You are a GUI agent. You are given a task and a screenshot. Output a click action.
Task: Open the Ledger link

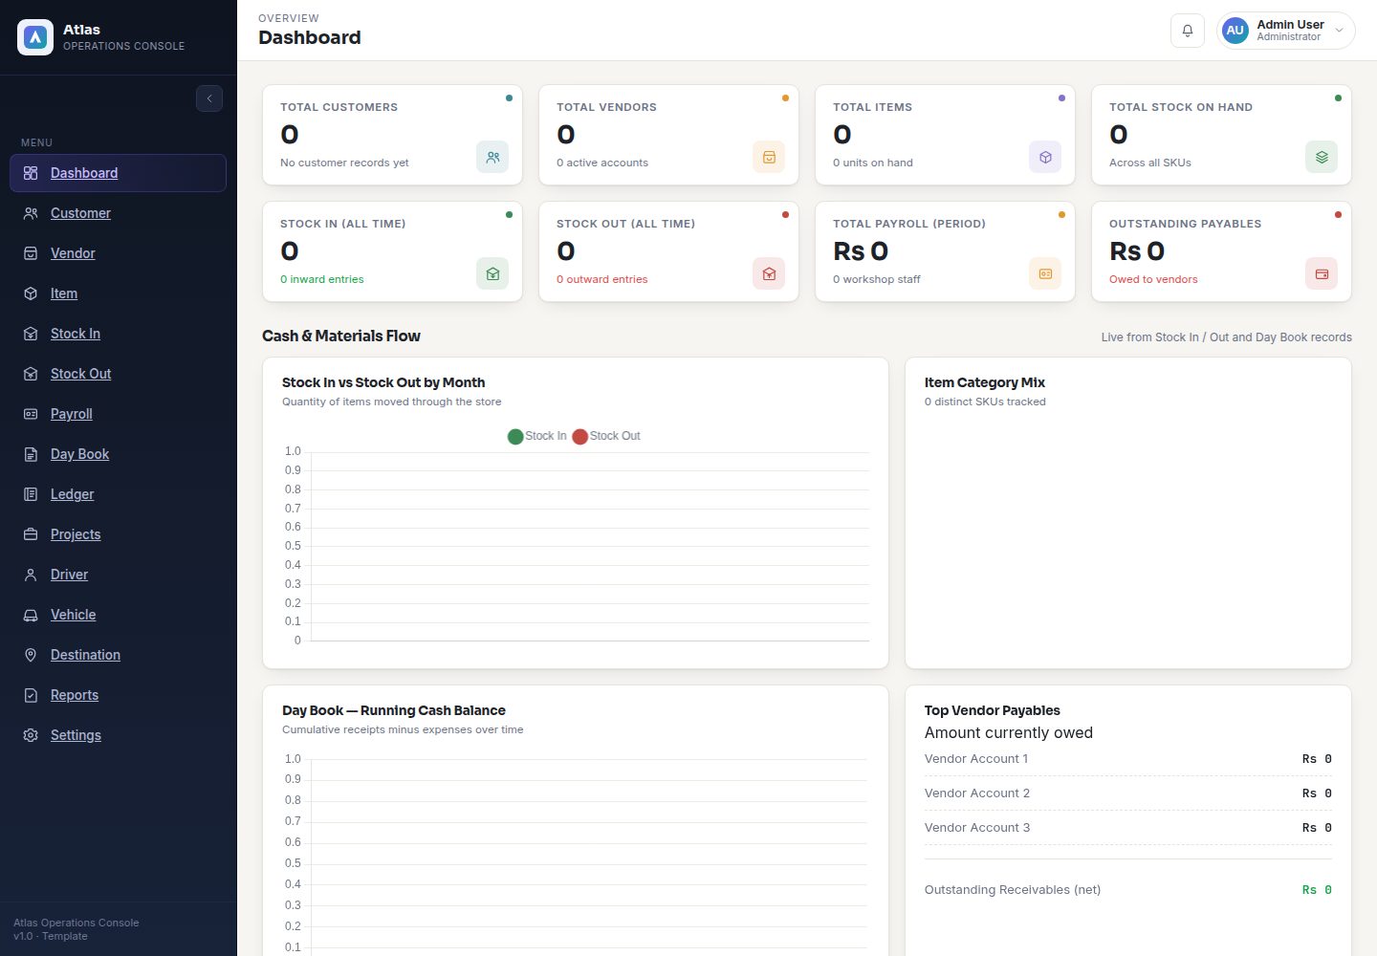pyautogui.click(x=119, y=494)
